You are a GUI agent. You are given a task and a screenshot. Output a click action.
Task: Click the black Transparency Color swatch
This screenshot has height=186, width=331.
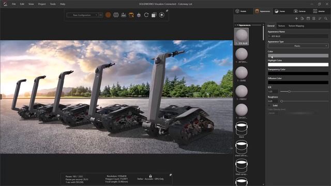click(298, 73)
